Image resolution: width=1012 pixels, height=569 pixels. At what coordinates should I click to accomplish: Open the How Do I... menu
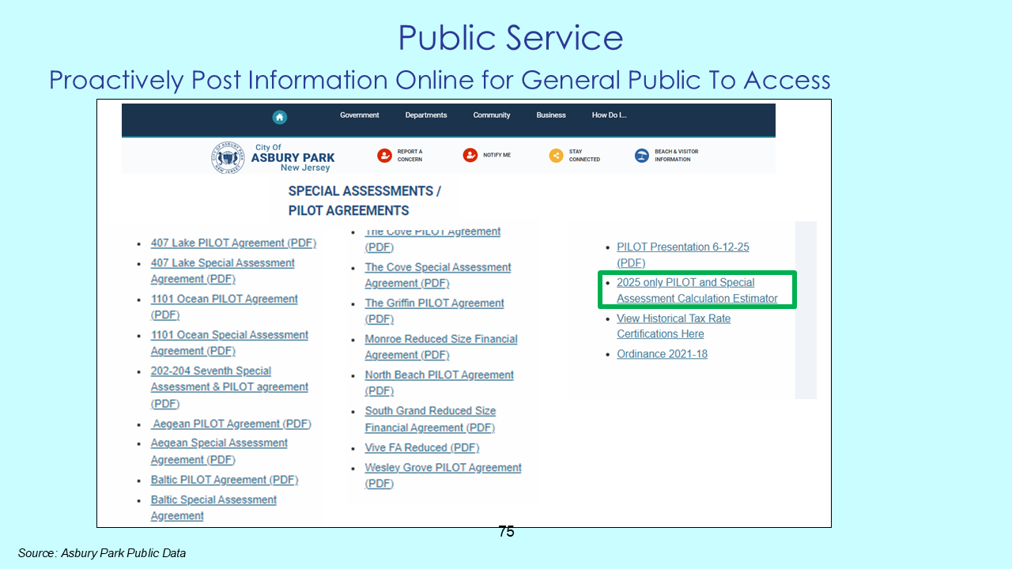[609, 115]
